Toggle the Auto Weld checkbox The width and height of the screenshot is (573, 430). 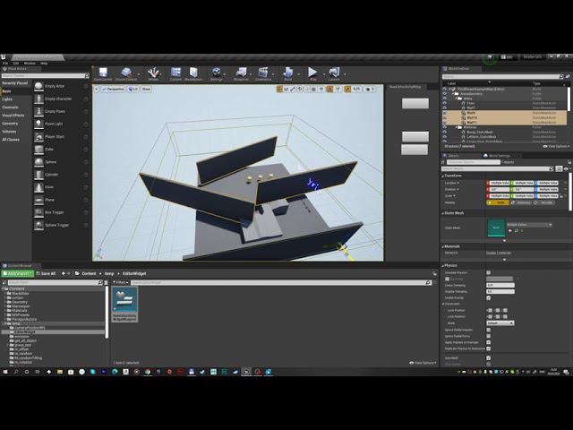tap(489, 358)
